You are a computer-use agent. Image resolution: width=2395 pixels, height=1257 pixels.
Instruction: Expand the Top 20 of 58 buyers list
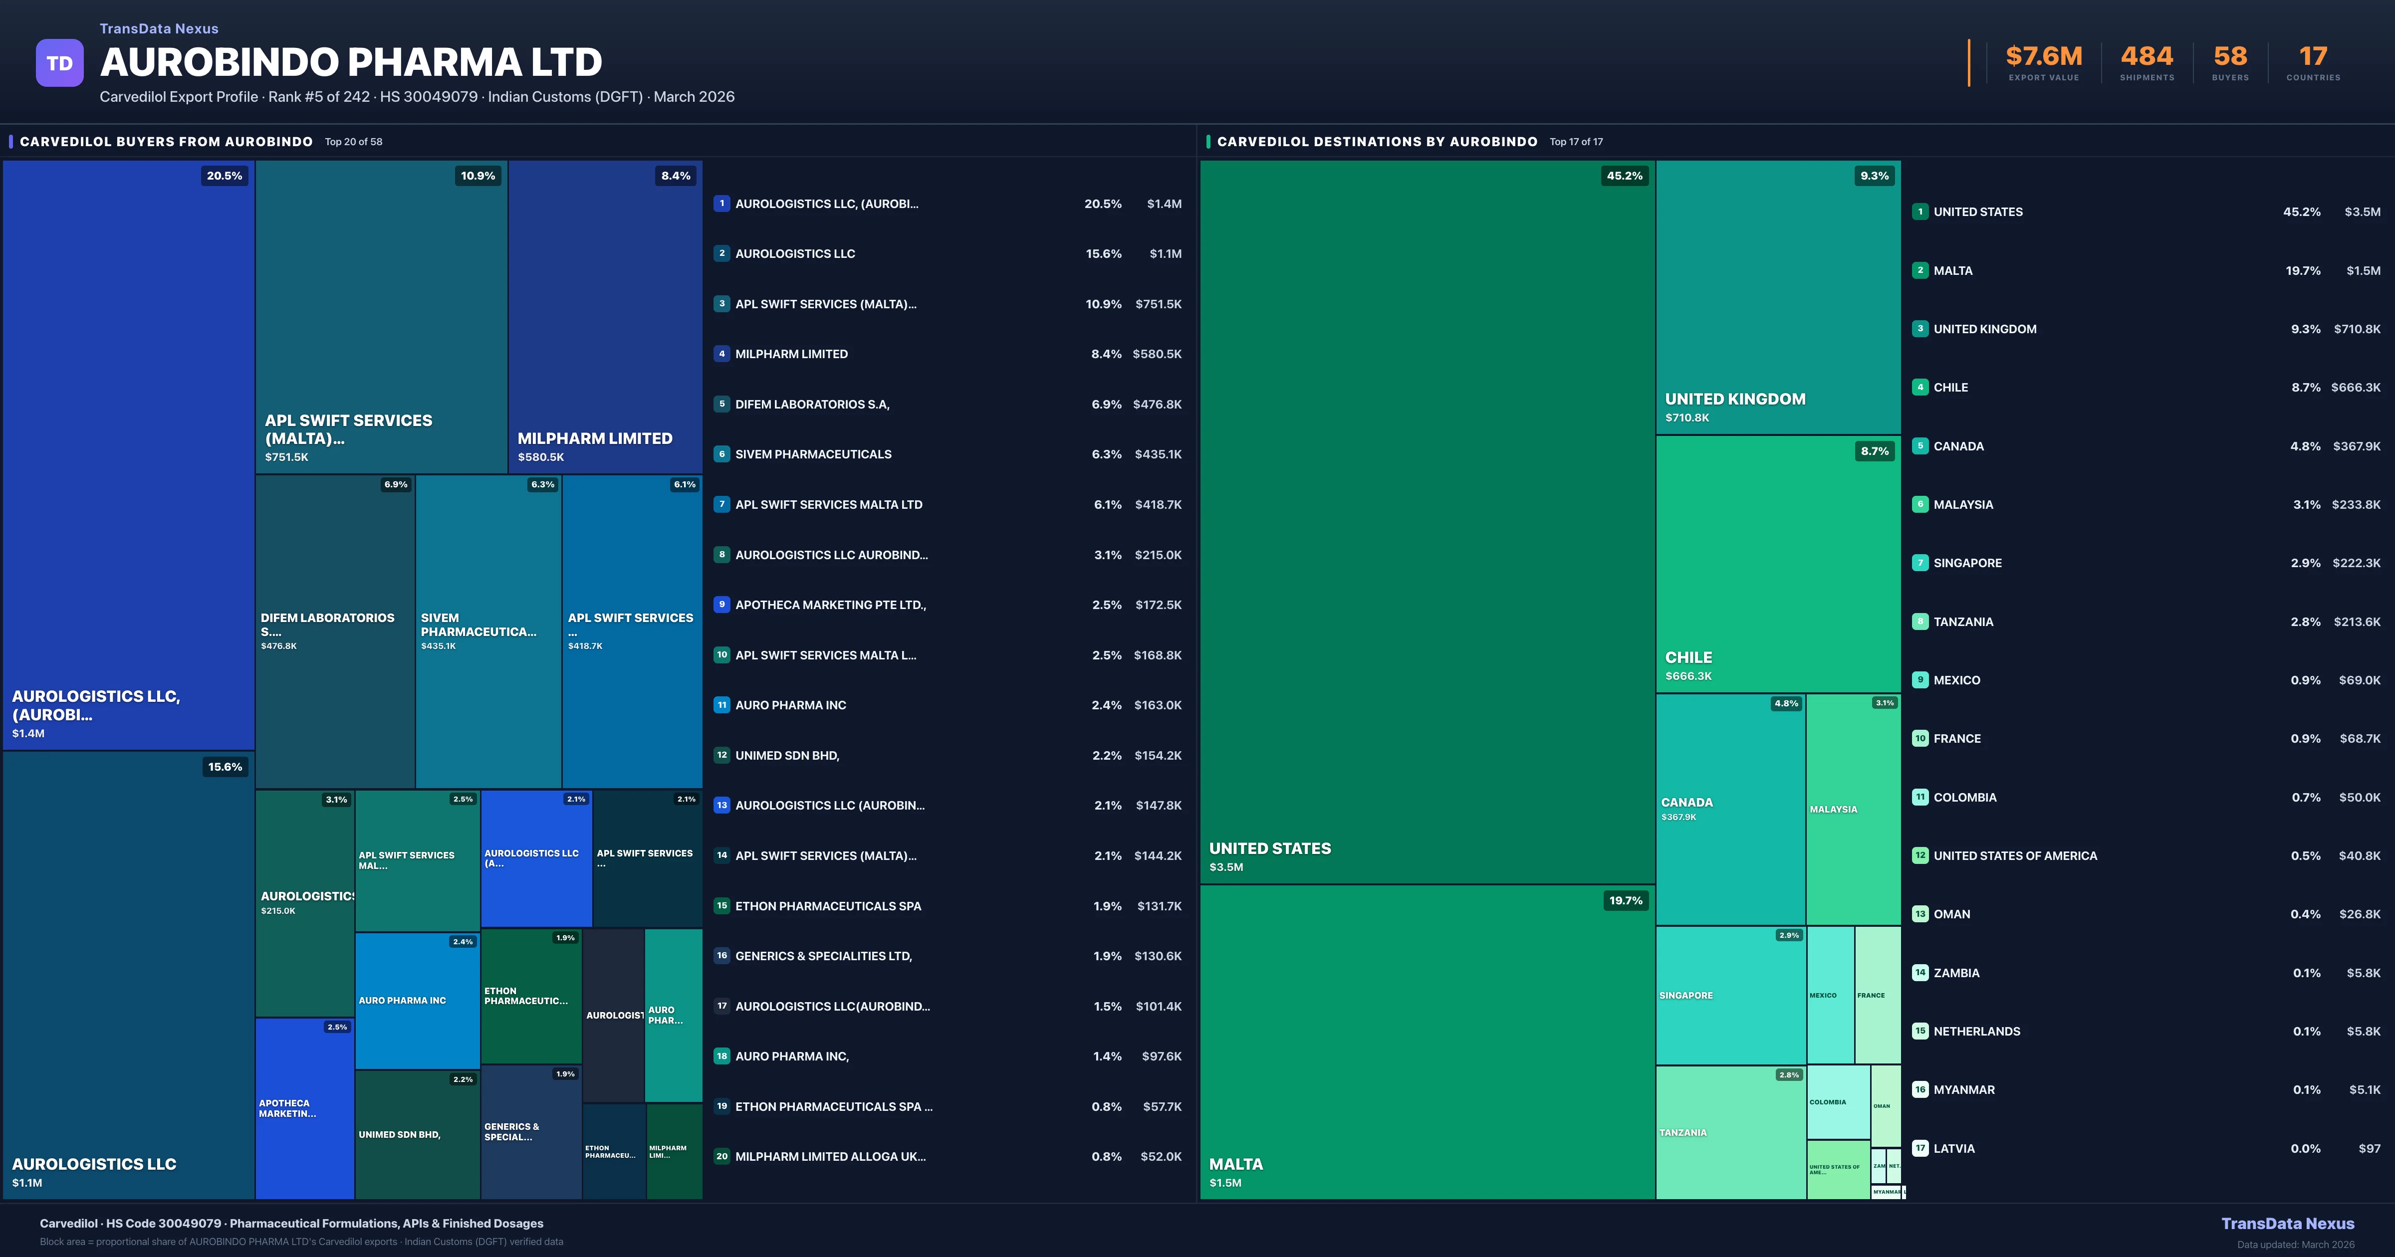pyautogui.click(x=353, y=142)
